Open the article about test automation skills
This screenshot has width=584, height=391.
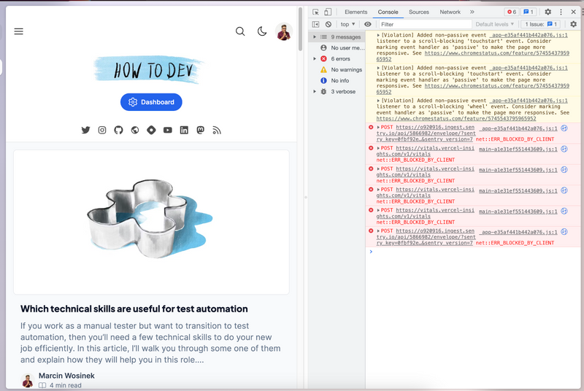click(x=134, y=309)
